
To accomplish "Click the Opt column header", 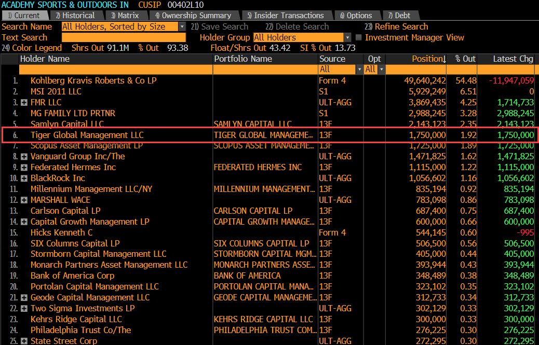I will [374, 59].
